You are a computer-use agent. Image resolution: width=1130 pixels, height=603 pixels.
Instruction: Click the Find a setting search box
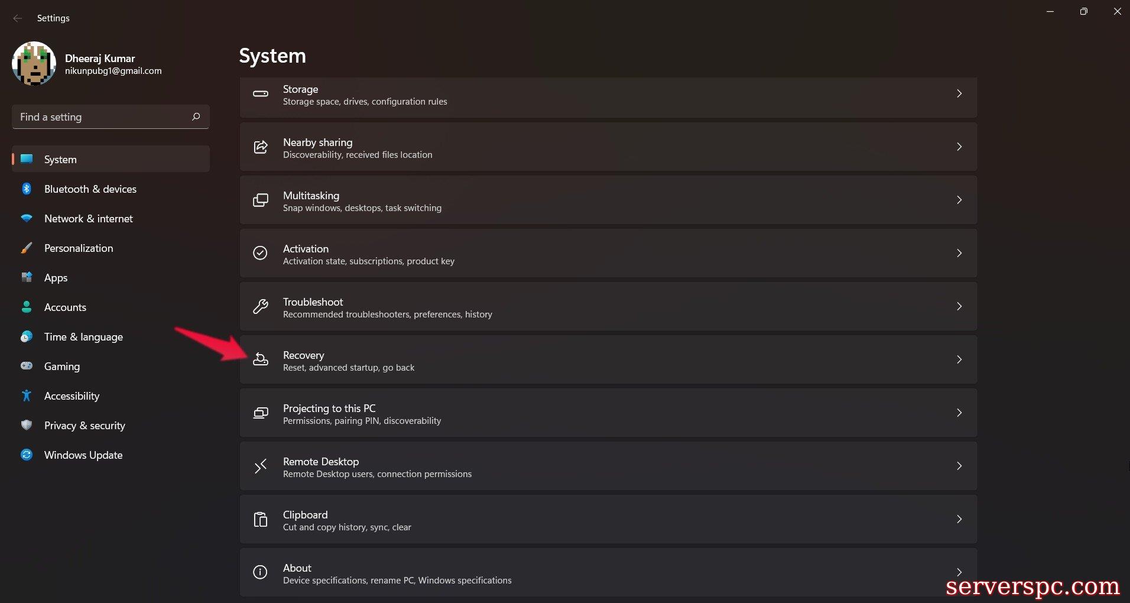pos(103,117)
